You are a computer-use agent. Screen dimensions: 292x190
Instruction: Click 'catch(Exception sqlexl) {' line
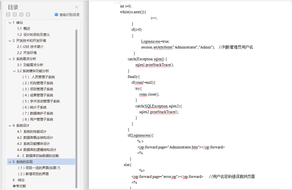tap(147, 59)
